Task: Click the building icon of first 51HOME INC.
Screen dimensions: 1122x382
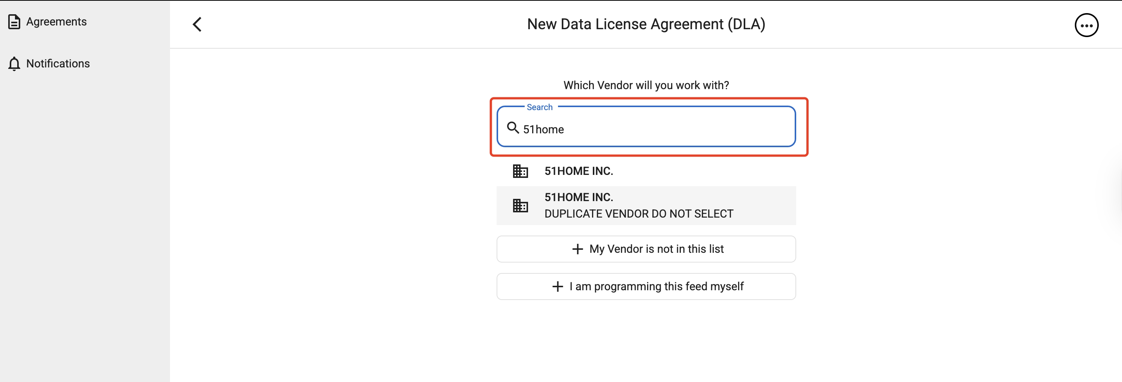Action: pos(520,171)
